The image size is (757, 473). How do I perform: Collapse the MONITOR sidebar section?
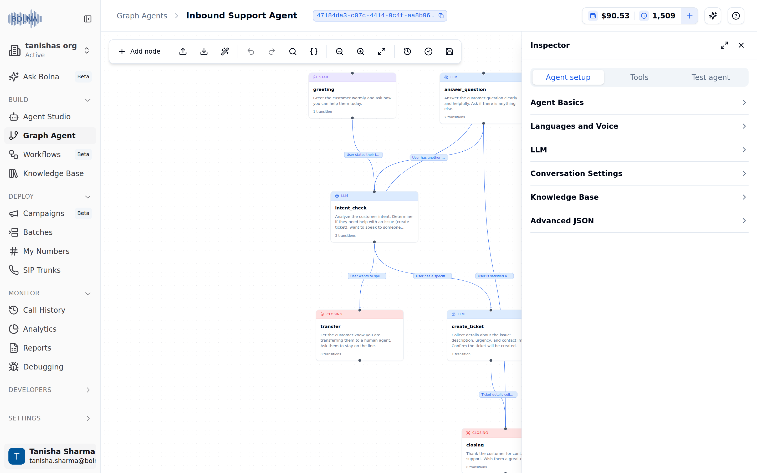50,293
